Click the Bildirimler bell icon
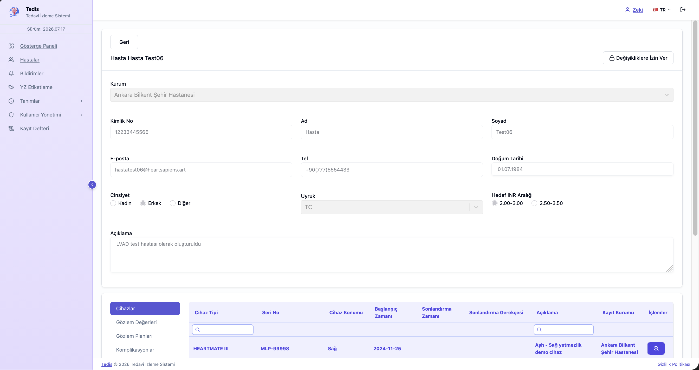699x370 pixels. click(x=11, y=74)
